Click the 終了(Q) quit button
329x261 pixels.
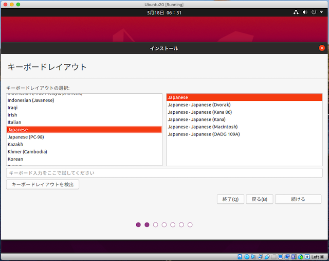[x=230, y=199]
